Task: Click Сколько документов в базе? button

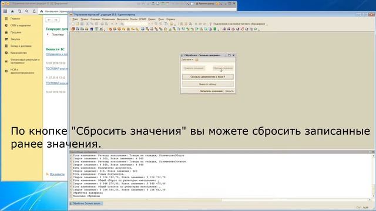Action: point(207,77)
